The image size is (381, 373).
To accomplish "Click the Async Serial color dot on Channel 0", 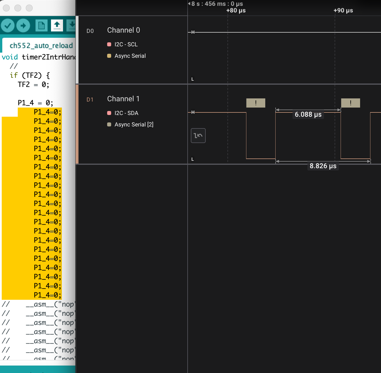I will (x=109, y=56).
